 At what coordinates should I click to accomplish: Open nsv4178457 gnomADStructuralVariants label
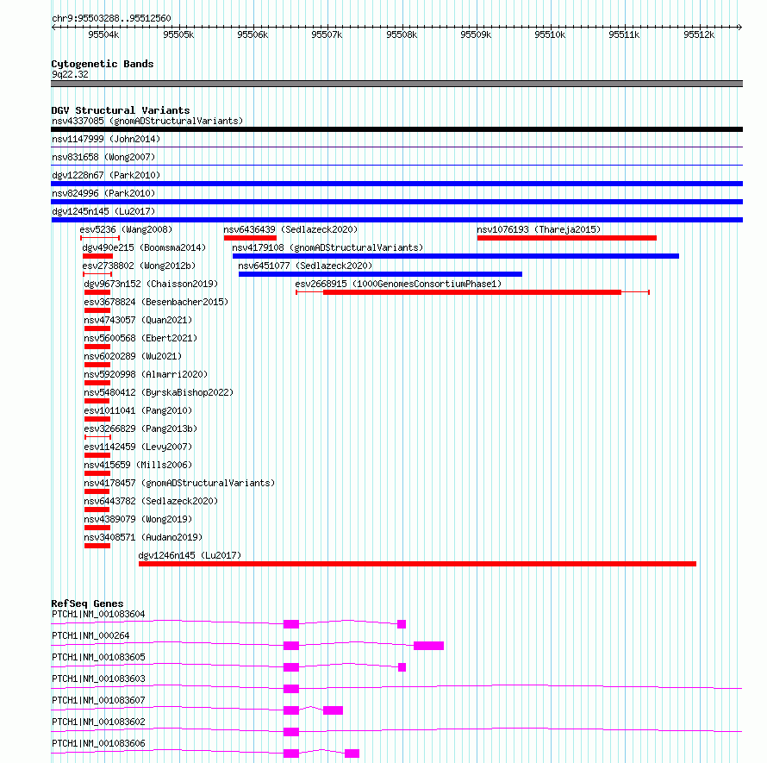tap(179, 483)
